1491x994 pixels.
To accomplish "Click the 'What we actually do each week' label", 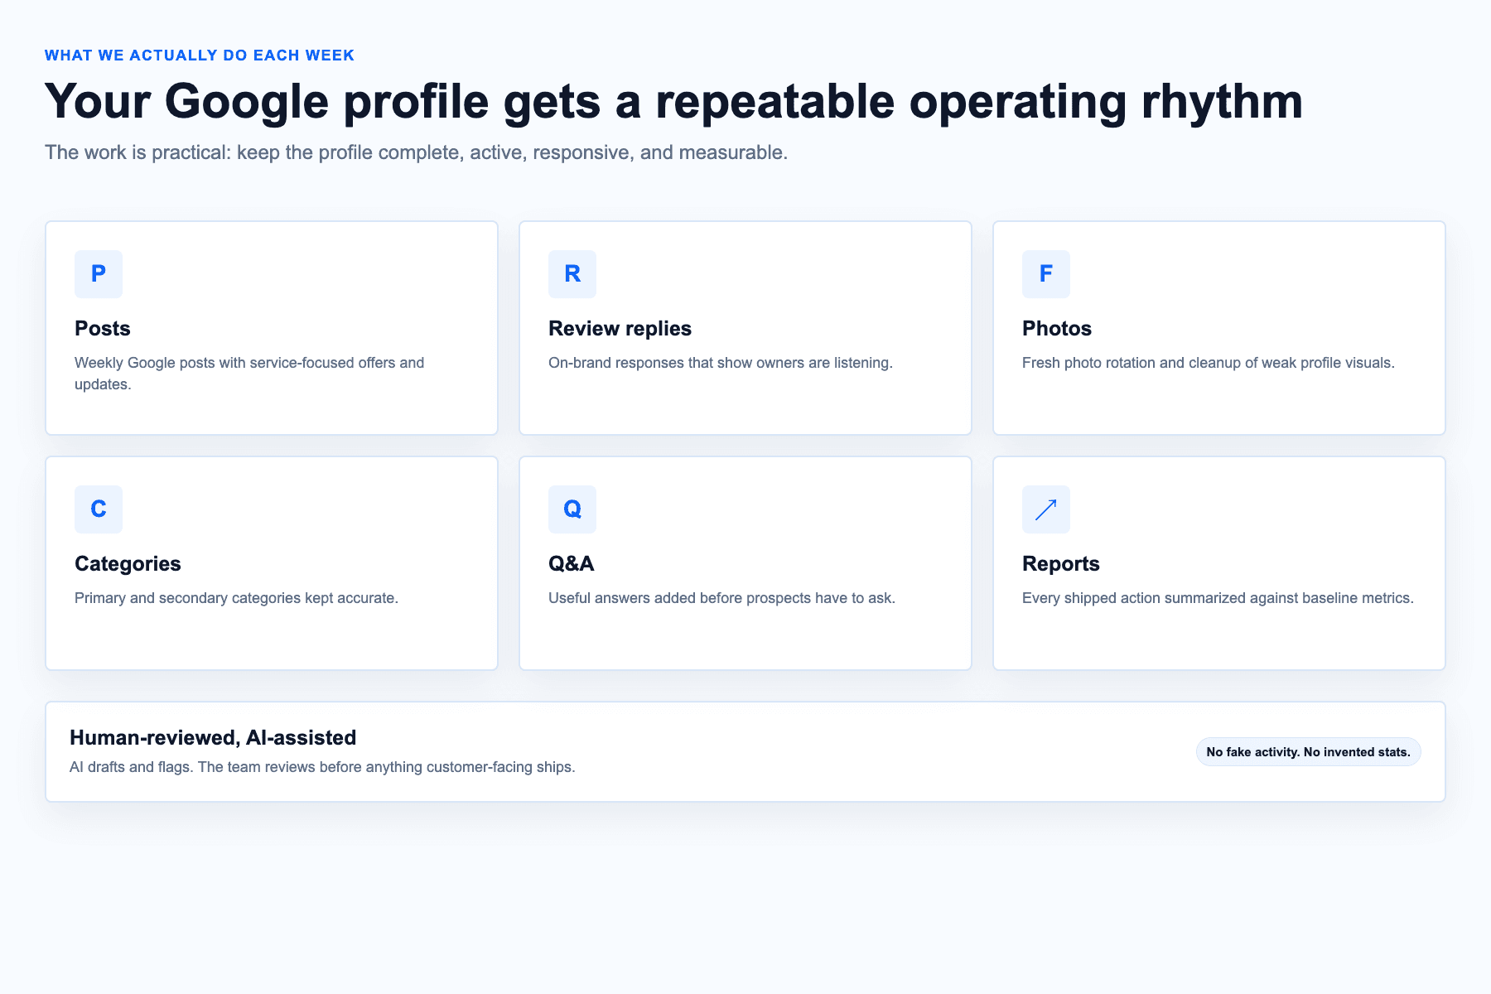I will (200, 55).
